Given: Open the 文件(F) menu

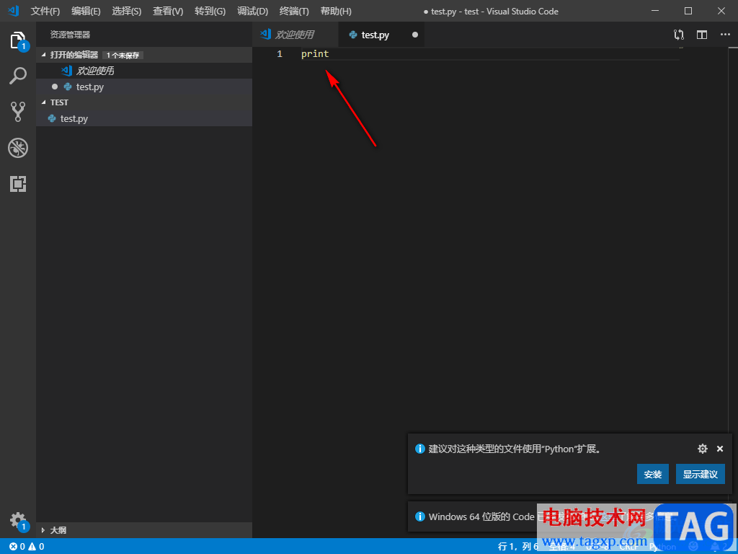Looking at the screenshot, I should (45, 11).
